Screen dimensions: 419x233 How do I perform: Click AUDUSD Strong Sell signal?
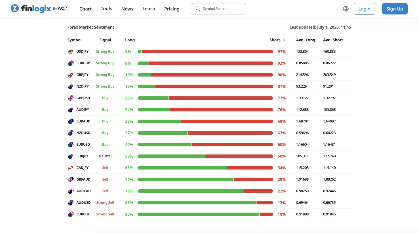click(105, 203)
